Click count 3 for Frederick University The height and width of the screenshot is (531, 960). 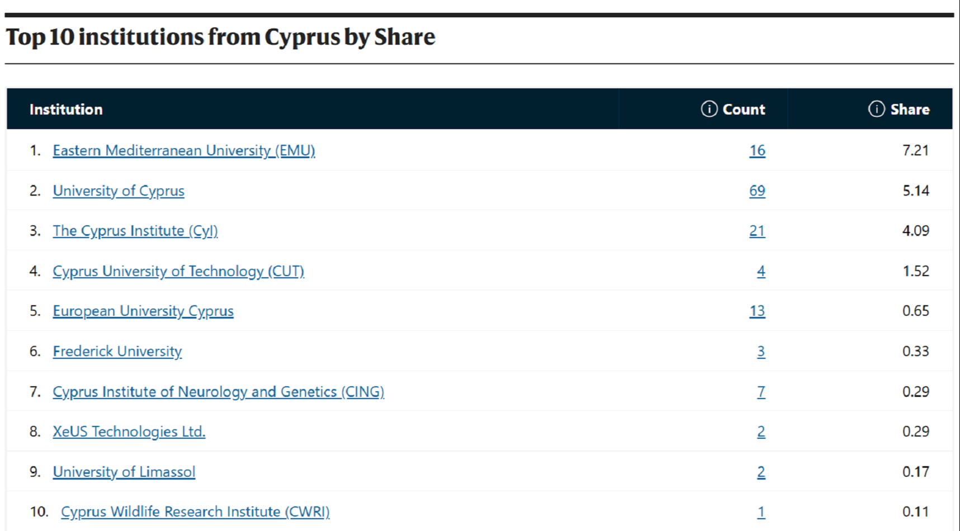click(x=761, y=351)
